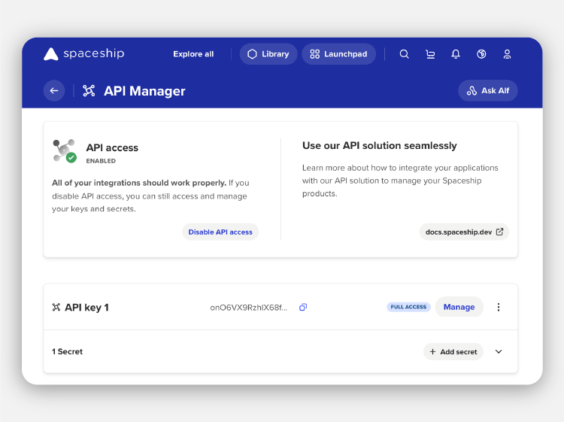Click the '1 Secret' label

click(x=67, y=351)
